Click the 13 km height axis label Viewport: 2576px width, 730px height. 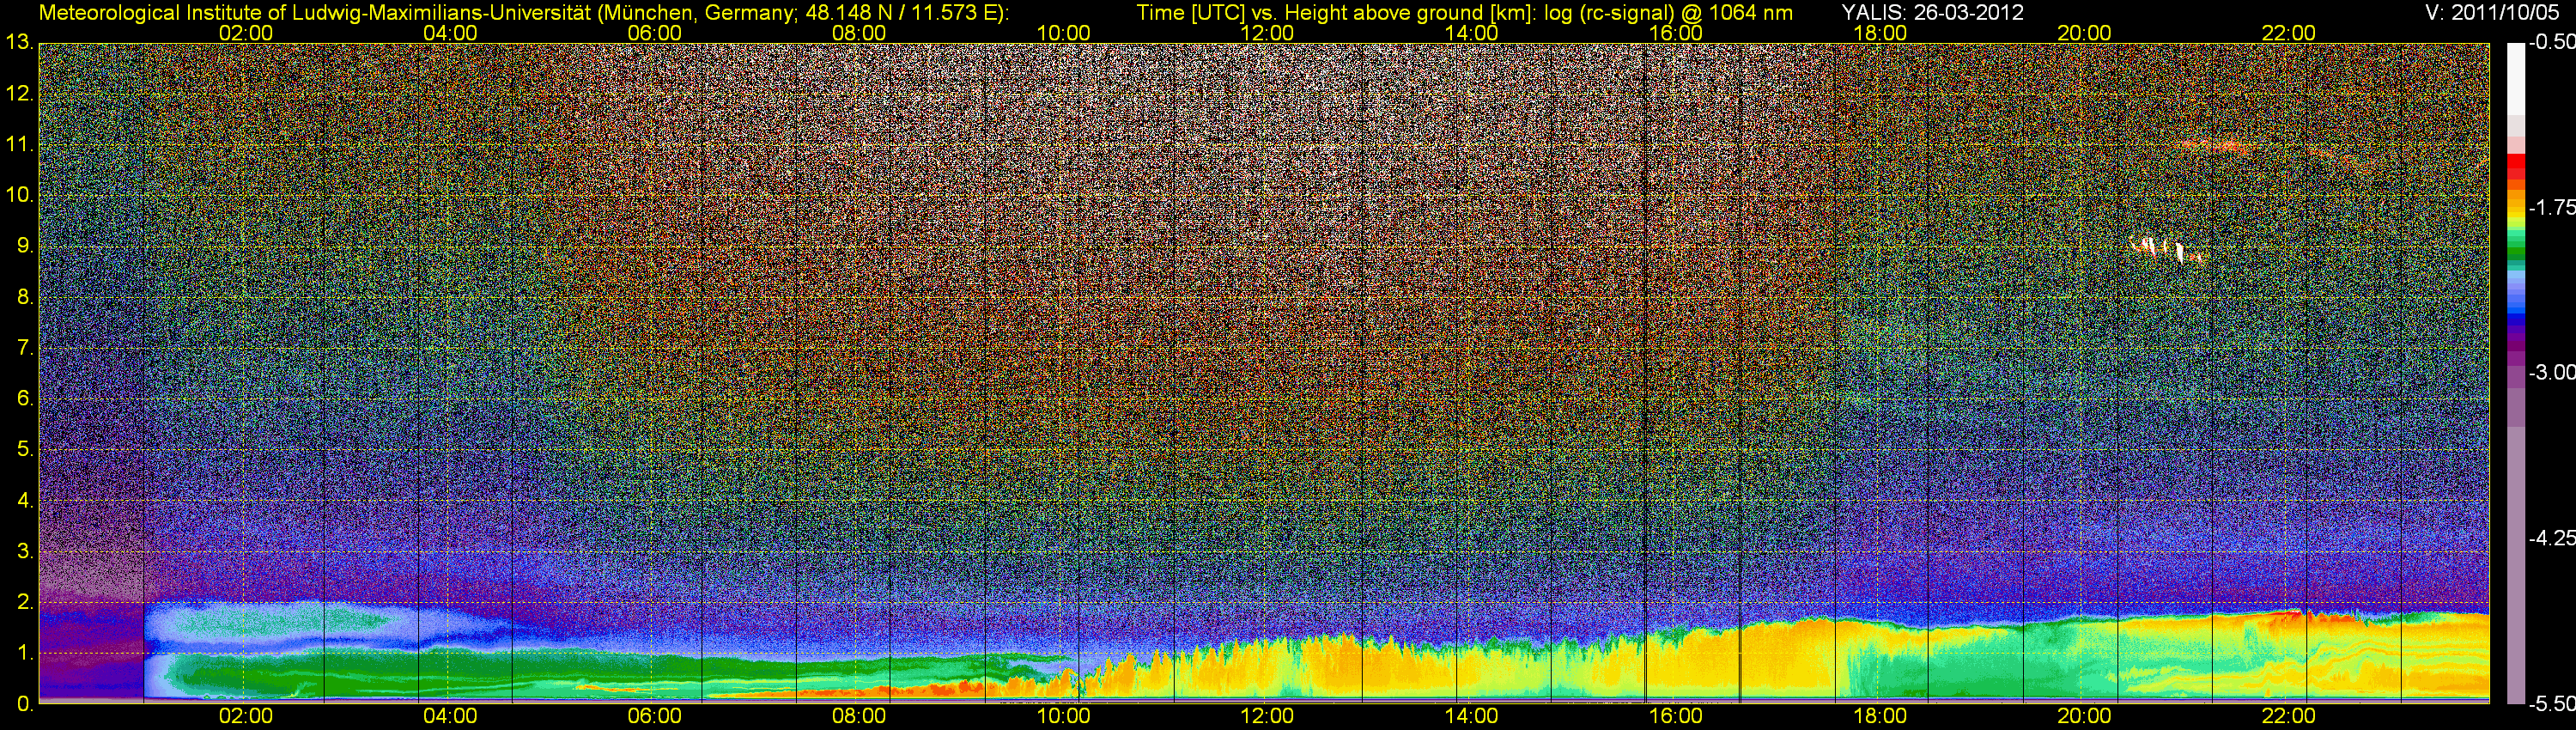click(x=19, y=43)
